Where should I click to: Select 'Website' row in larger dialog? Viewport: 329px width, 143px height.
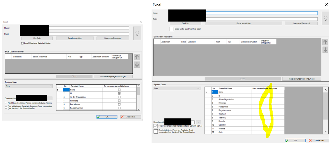tap(245, 128)
